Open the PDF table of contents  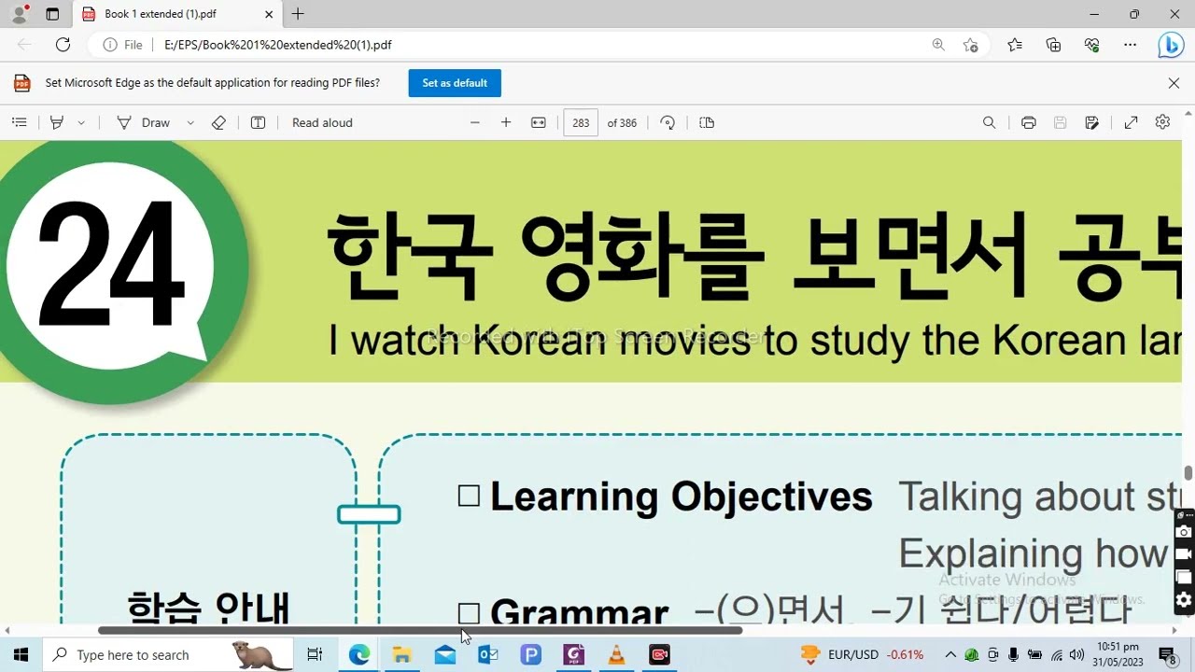pos(19,122)
